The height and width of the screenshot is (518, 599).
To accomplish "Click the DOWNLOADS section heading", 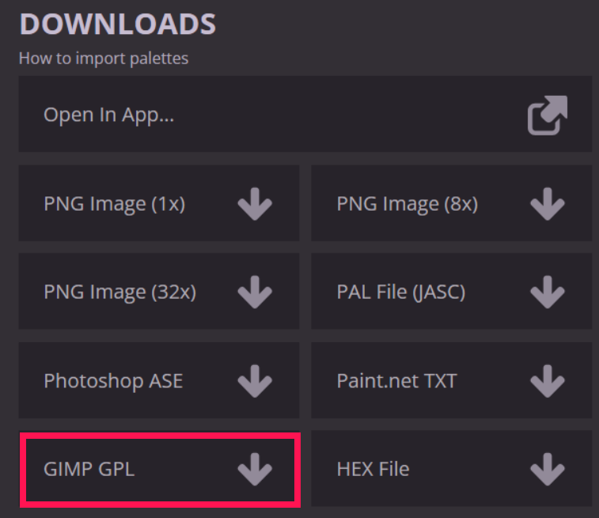I will click(x=118, y=24).
